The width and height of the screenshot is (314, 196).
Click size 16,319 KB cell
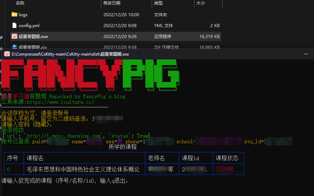(210, 36)
